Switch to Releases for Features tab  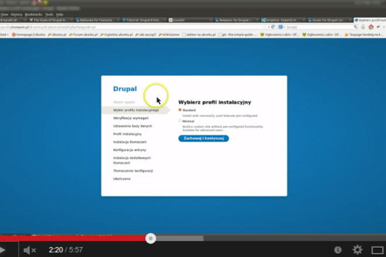(x=97, y=20)
